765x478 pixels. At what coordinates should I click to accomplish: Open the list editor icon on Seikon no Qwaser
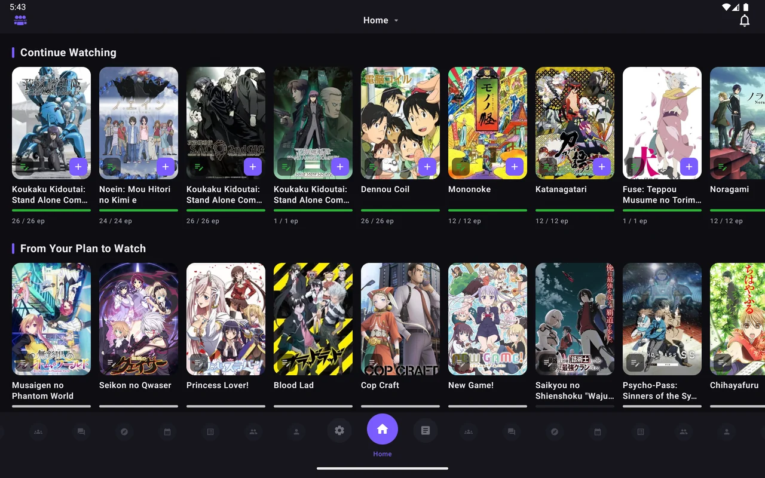pyautogui.click(x=111, y=363)
